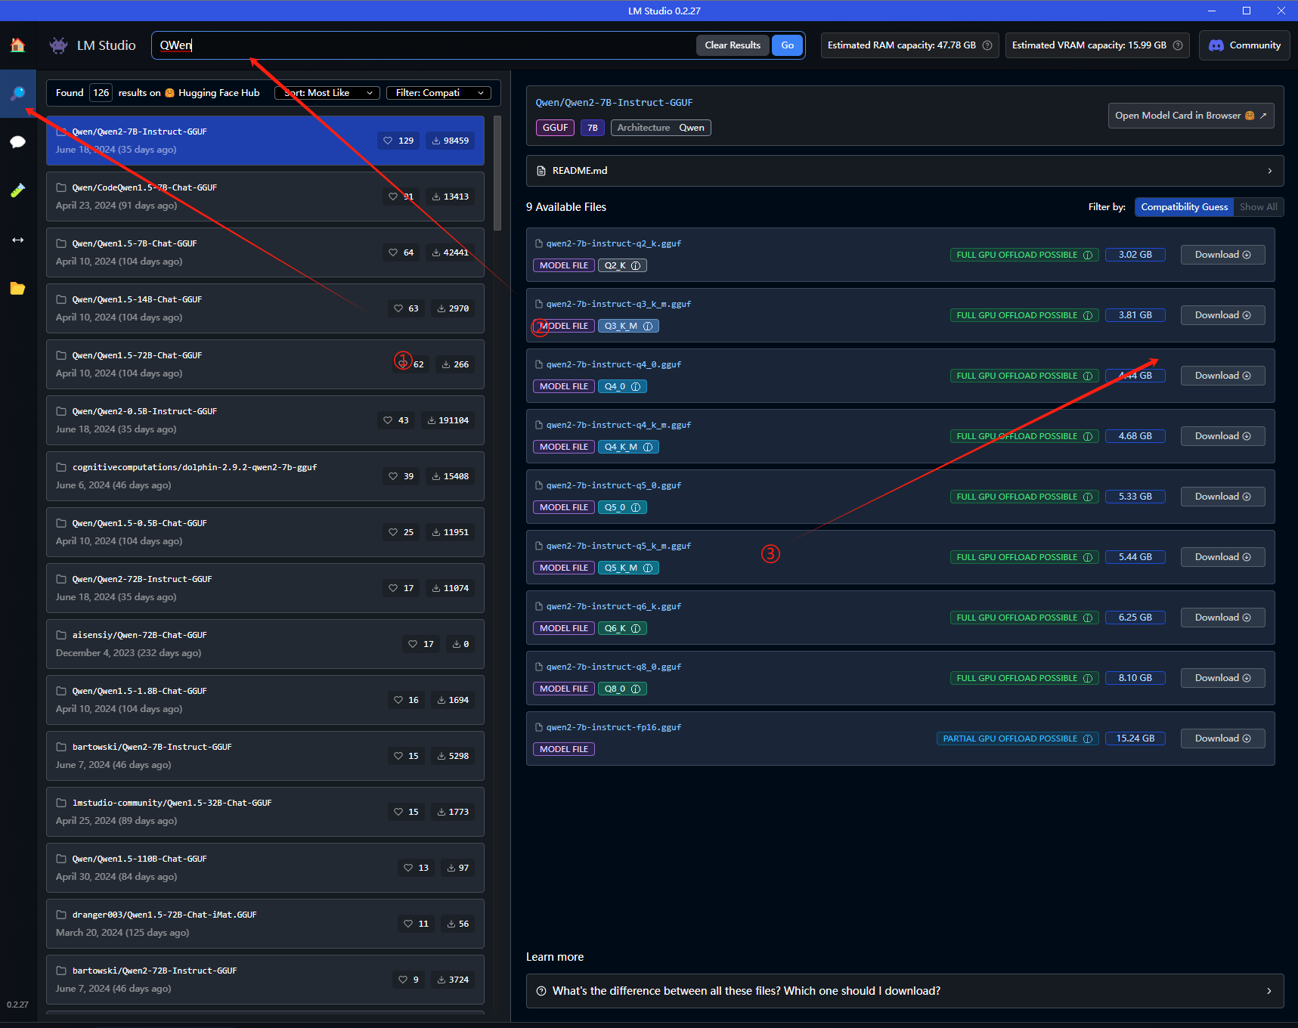Screen dimensions: 1298x1028
Task: Click the Q6_K quantization info icon
Action: (636, 628)
